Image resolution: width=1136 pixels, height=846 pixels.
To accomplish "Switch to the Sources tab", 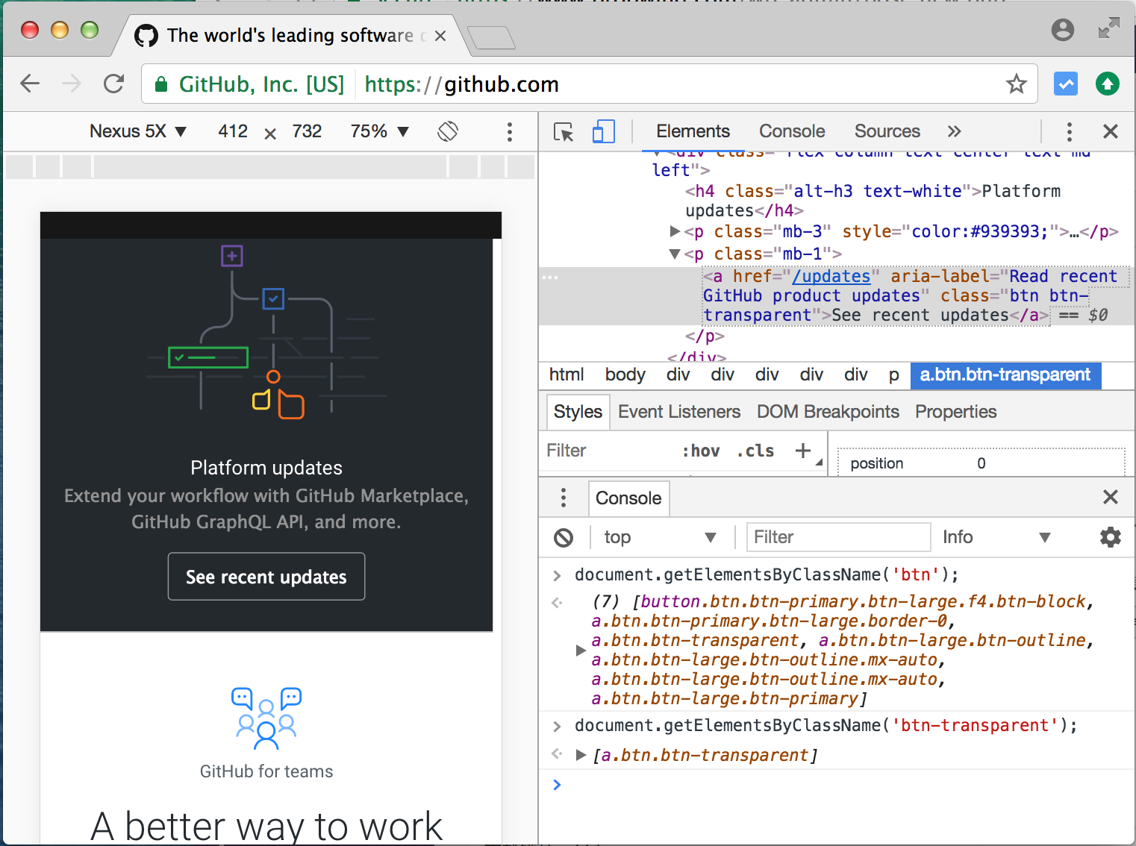I will pyautogui.click(x=887, y=131).
